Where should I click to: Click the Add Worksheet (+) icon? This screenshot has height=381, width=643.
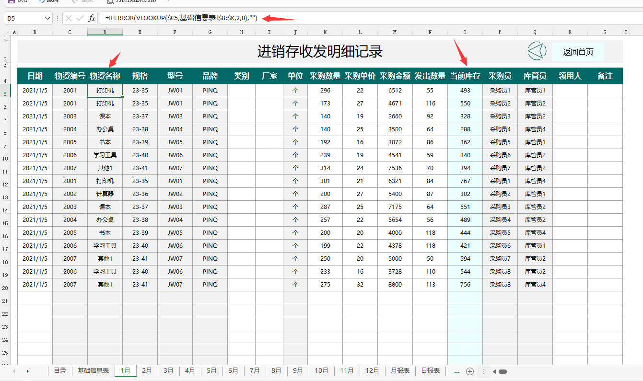470,371
